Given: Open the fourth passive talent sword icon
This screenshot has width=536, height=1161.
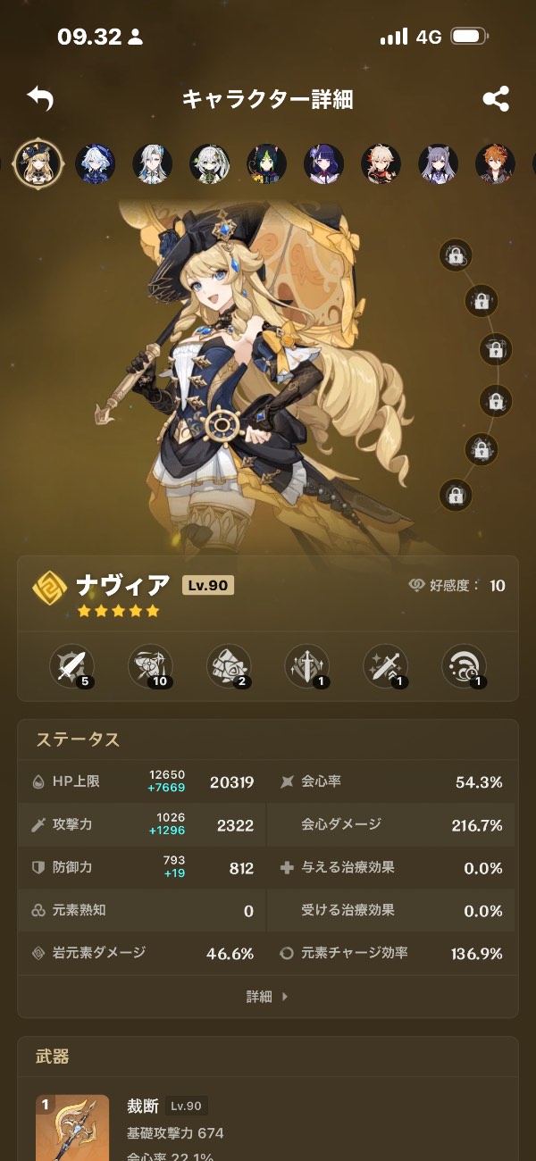Looking at the screenshot, I should (x=307, y=666).
